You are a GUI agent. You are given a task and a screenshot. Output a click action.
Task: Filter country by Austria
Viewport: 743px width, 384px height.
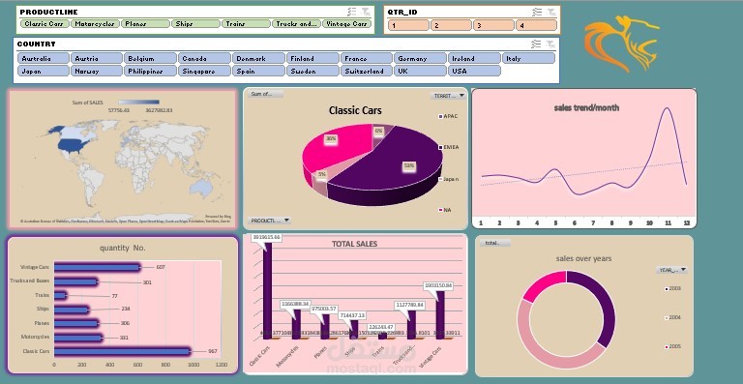click(x=97, y=58)
